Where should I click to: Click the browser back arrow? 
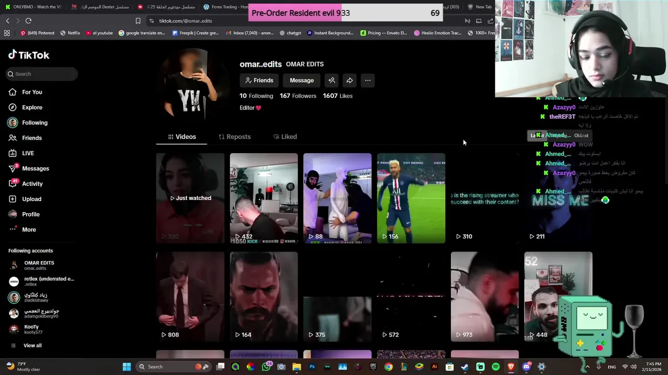(7, 21)
